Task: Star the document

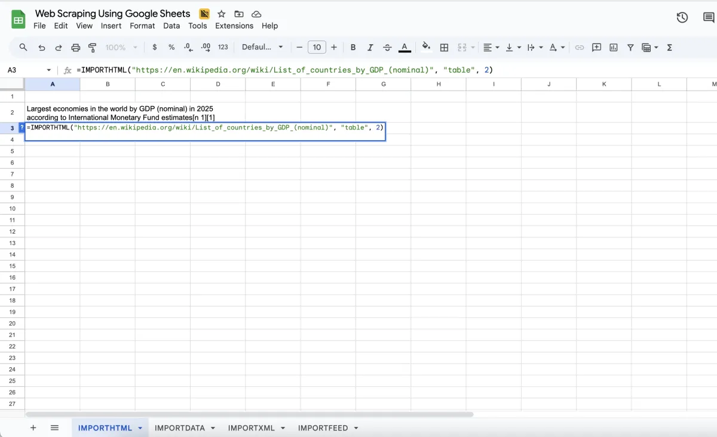Action: (x=222, y=14)
